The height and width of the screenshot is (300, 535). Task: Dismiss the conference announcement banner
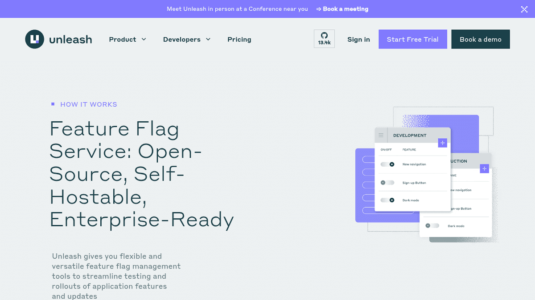pyautogui.click(x=524, y=9)
